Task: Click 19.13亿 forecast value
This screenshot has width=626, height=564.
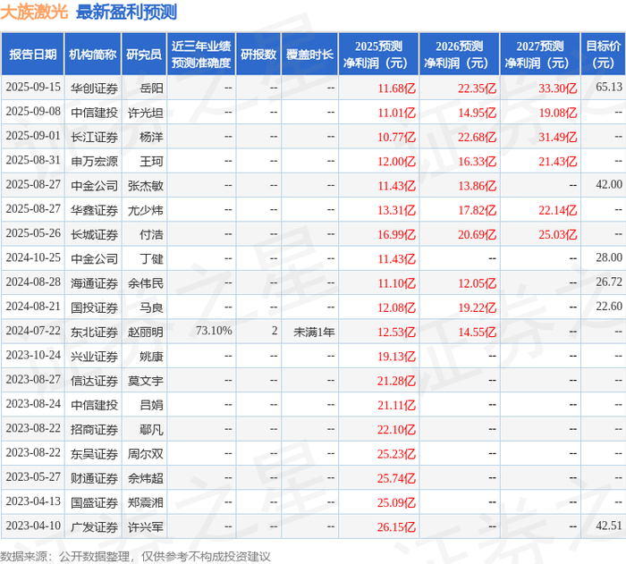Action: point(396,356)
